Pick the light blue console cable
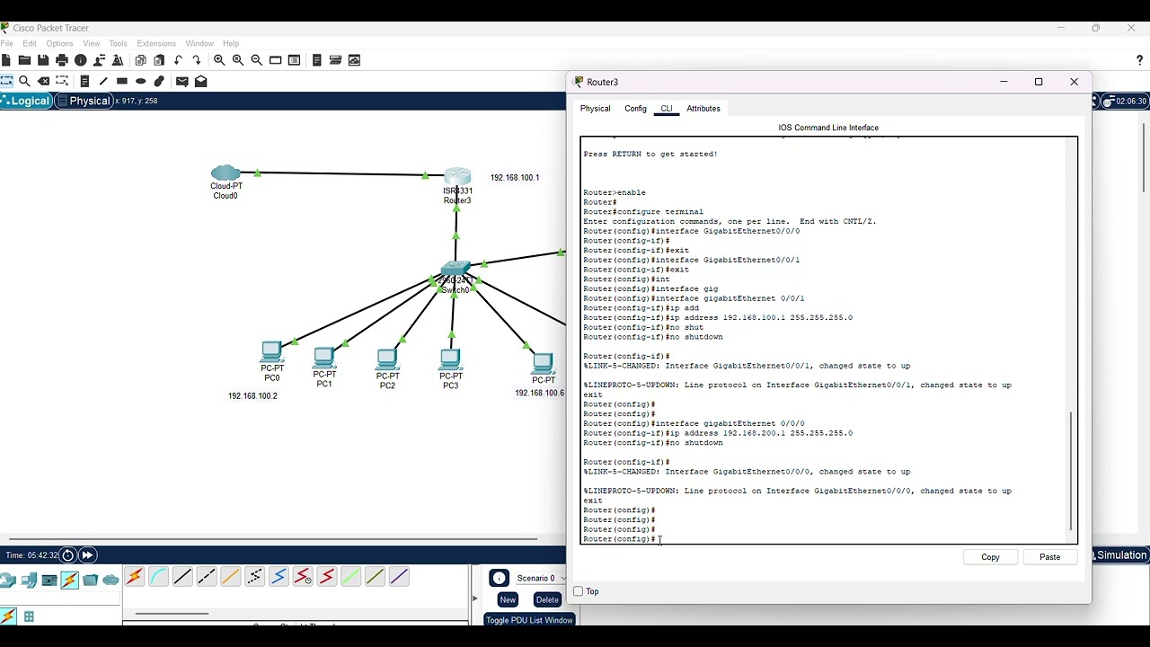The height and width of the screenshot is (647, 1150). point(158,577)
